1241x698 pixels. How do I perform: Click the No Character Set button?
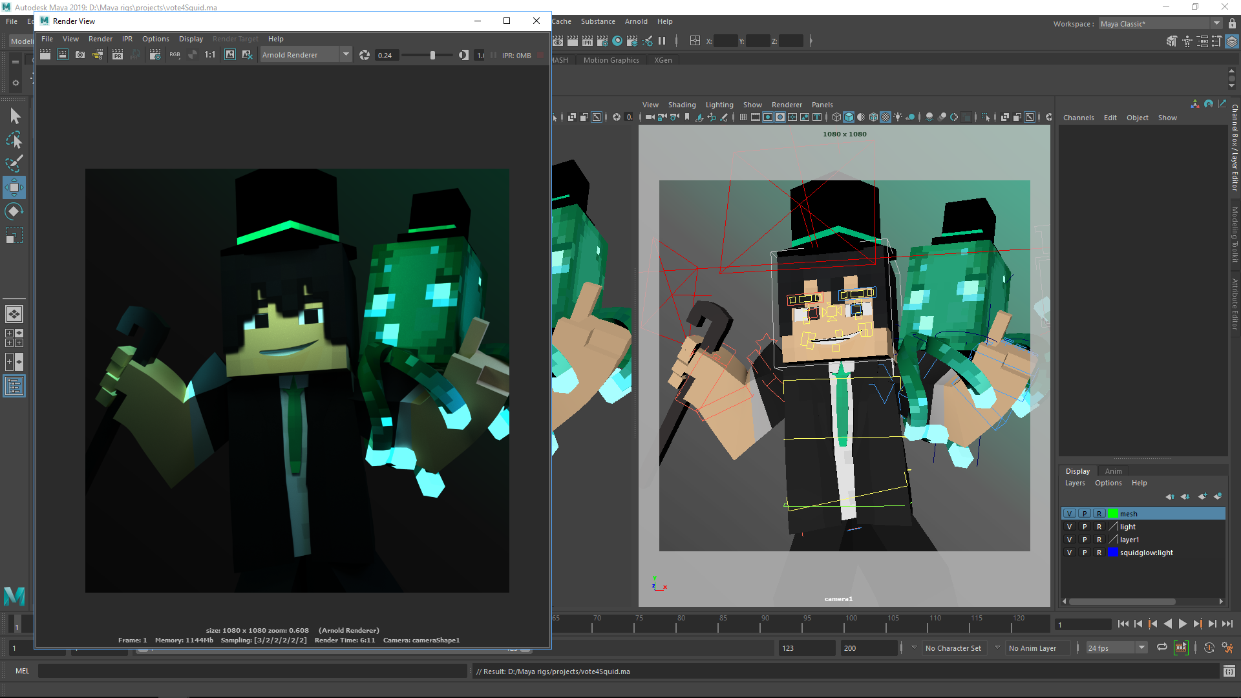953,648
